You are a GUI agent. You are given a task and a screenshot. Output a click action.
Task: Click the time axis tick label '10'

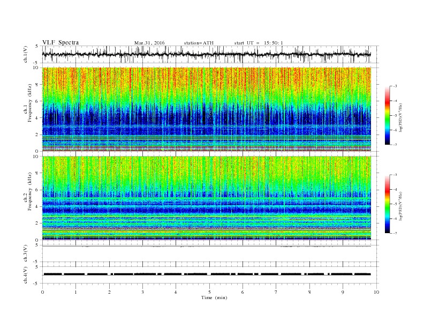coord(376,292)
